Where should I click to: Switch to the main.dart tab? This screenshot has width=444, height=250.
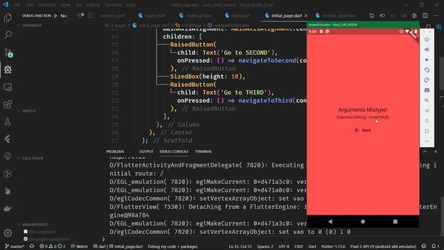(237, 15)
